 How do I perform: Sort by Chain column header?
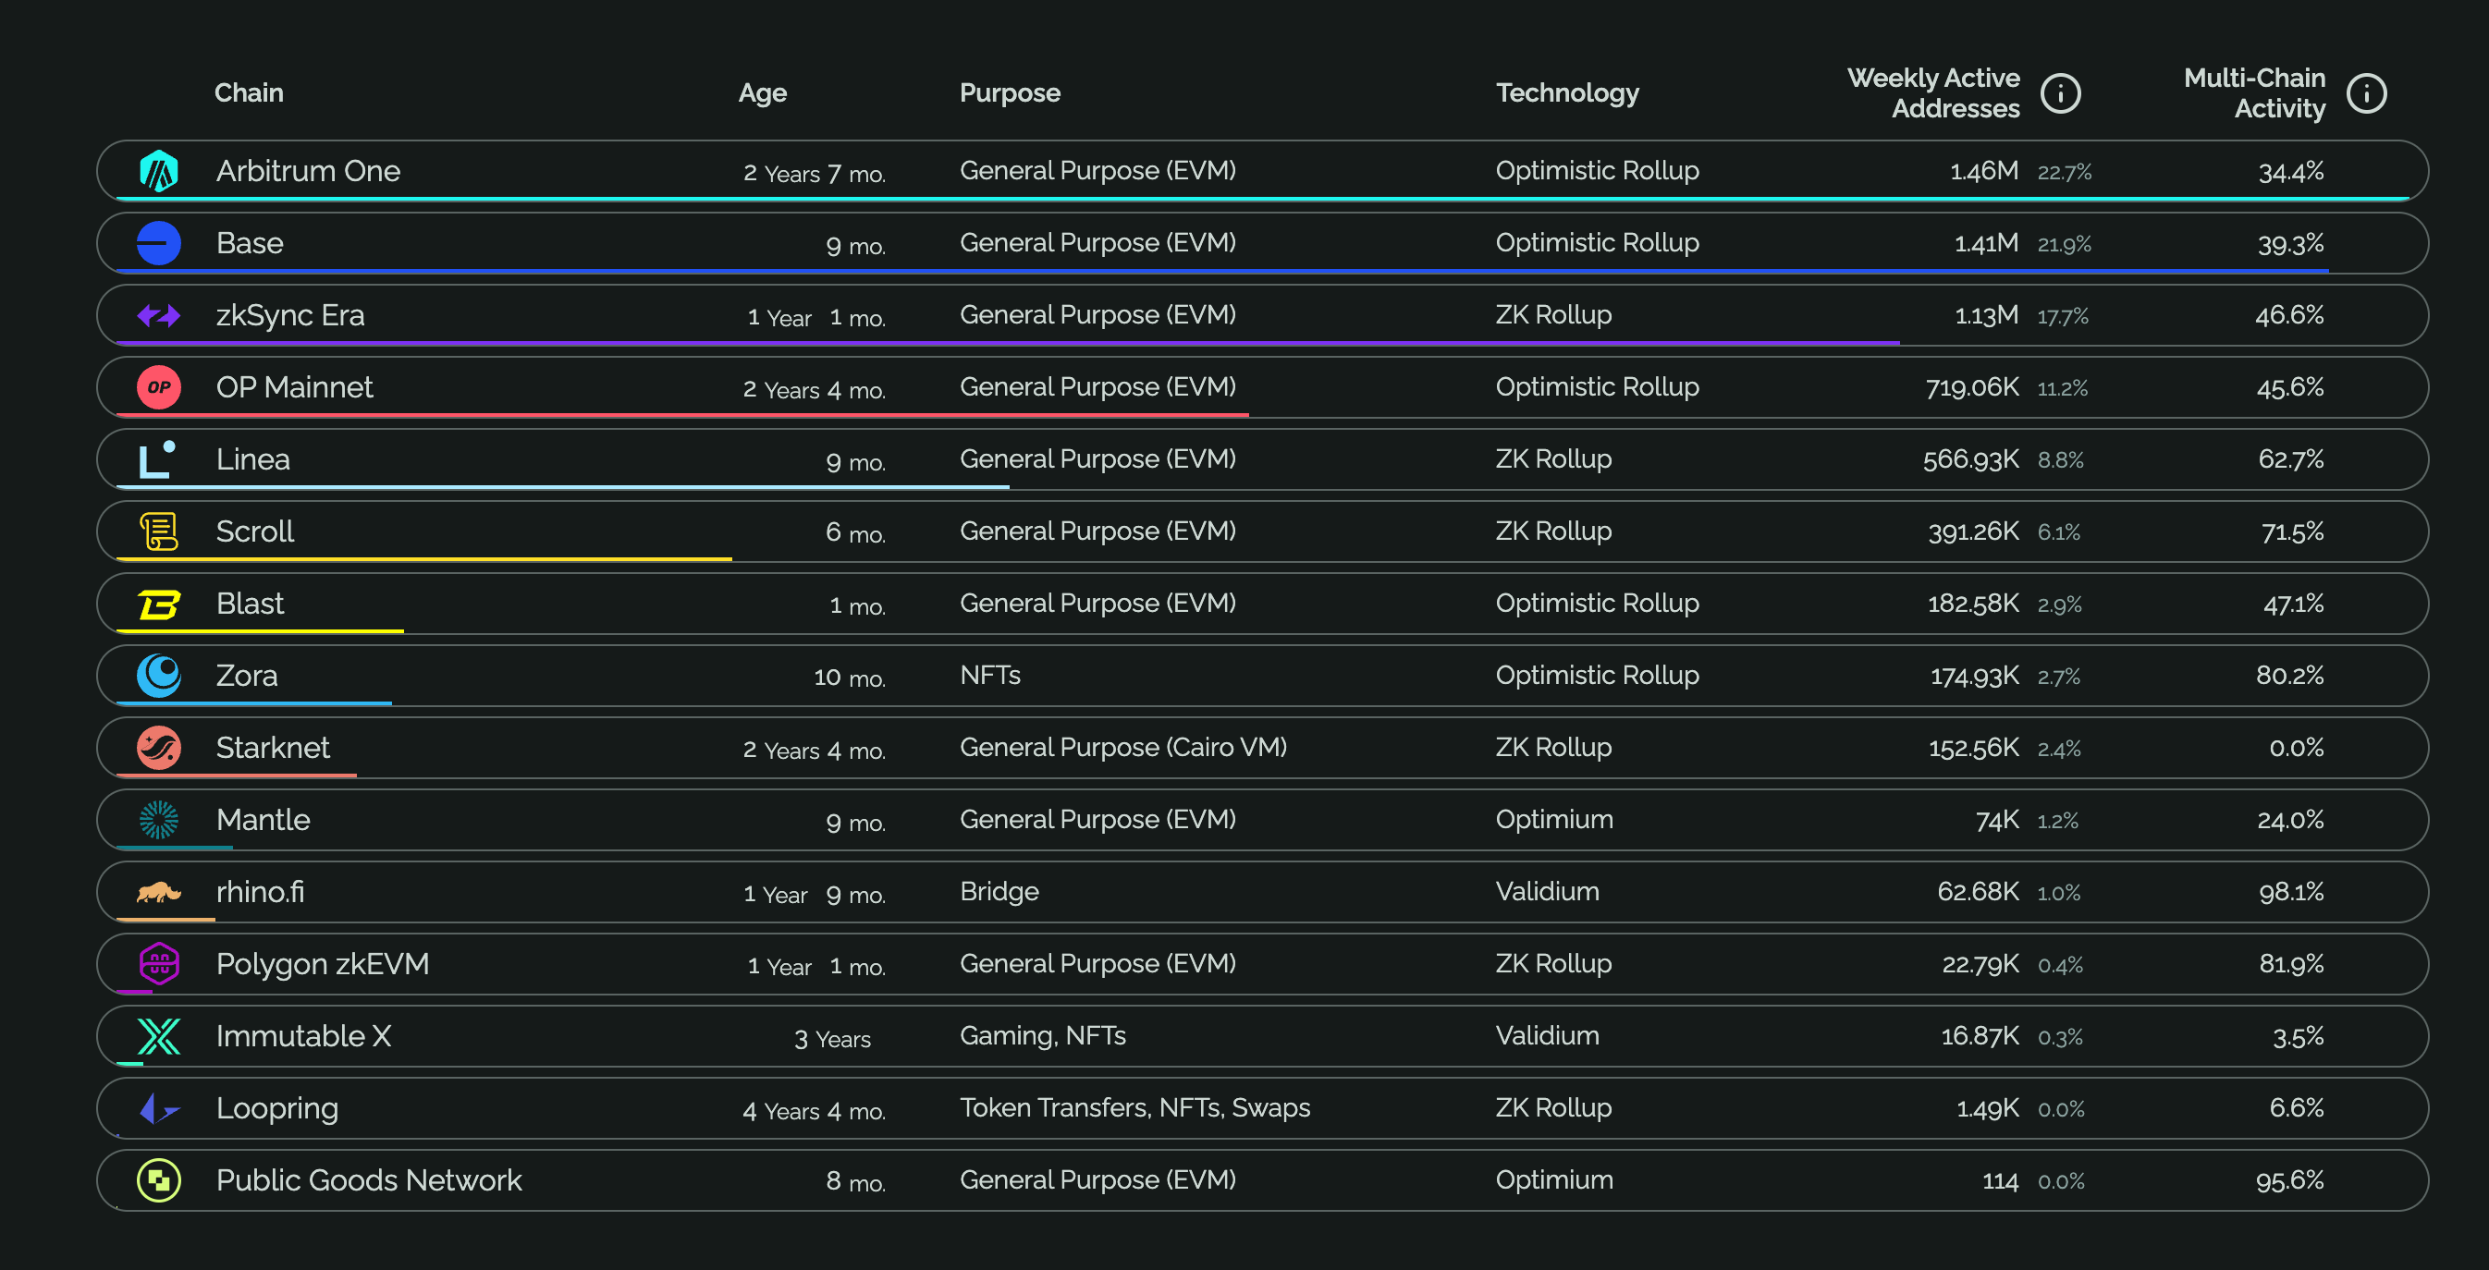249,92
